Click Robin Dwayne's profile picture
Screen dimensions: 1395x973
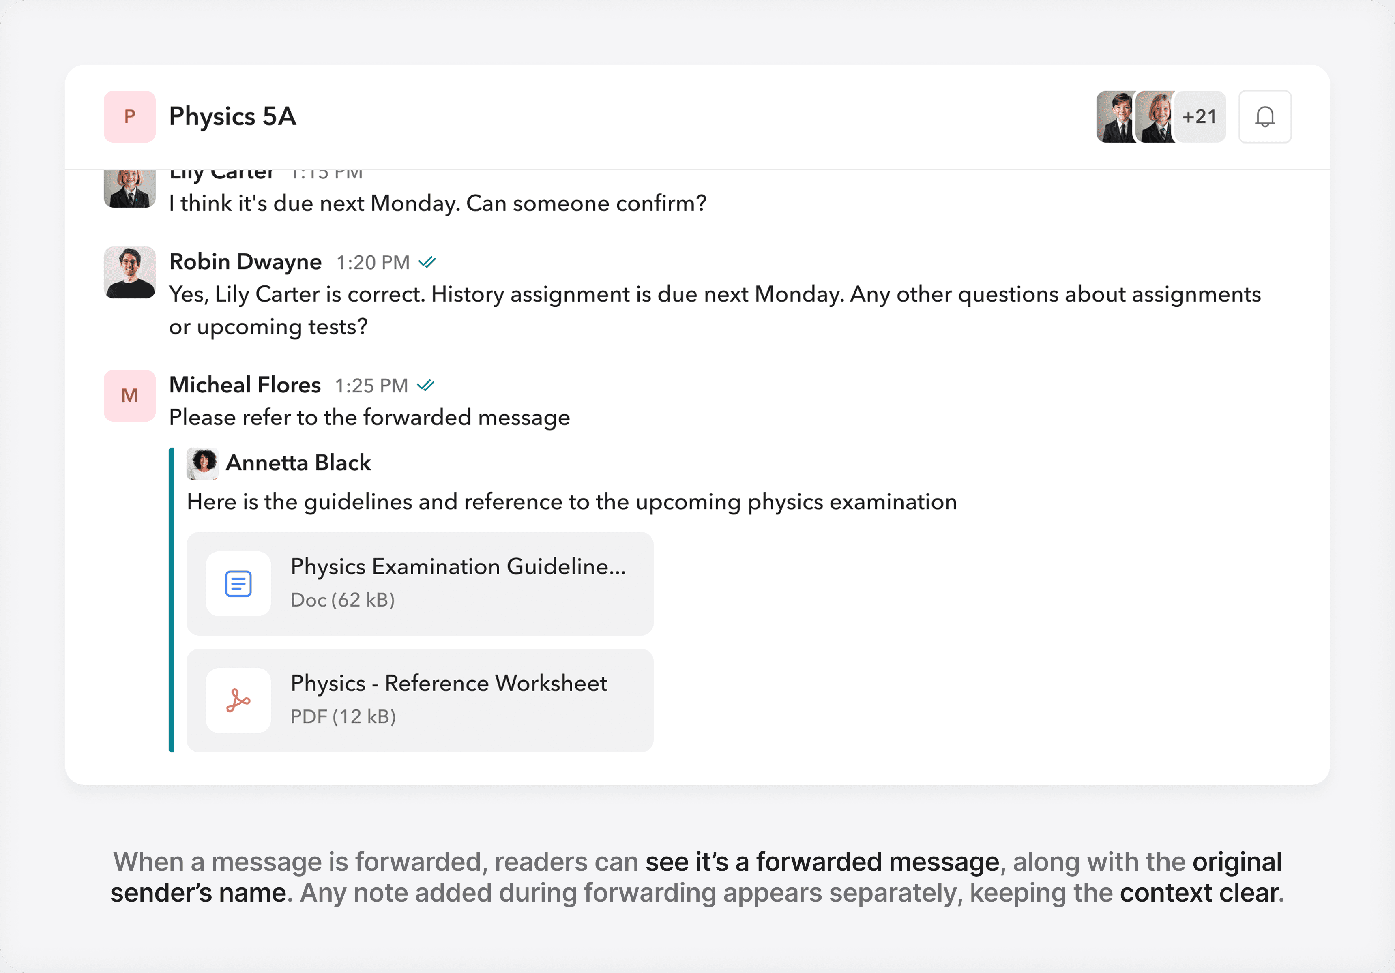pyautogui.click(x=129, y=272)
